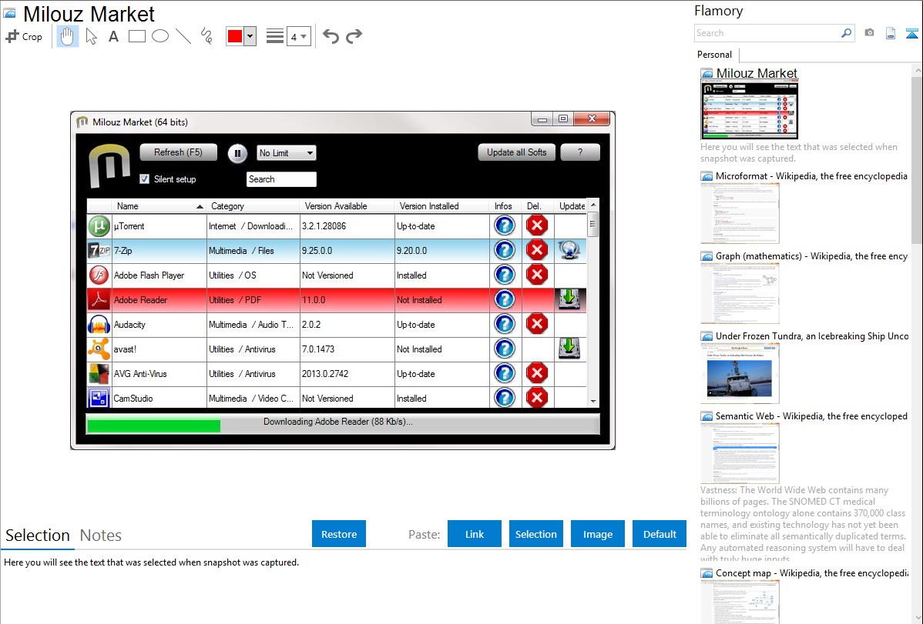Click the Paste Link button

click(475, 534)
